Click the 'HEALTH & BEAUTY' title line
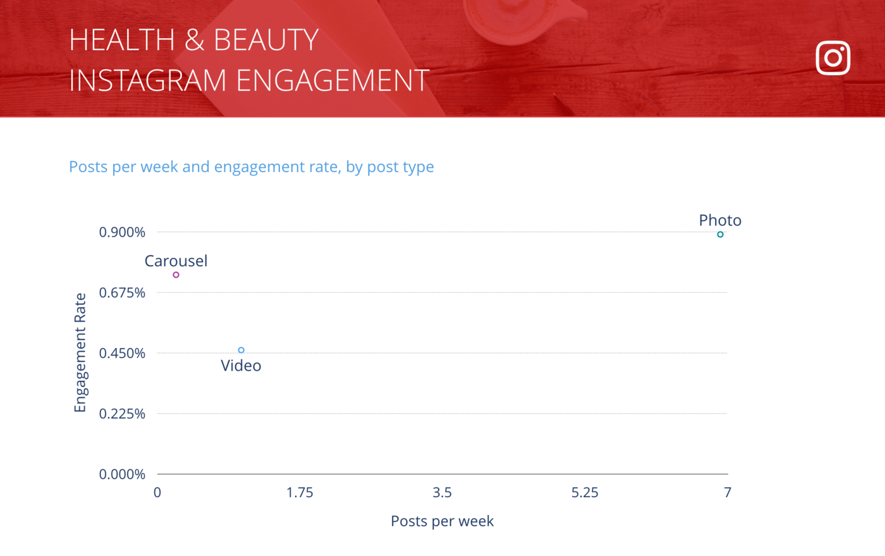Viewport: 885px width, 556px height. coord(193,40)
